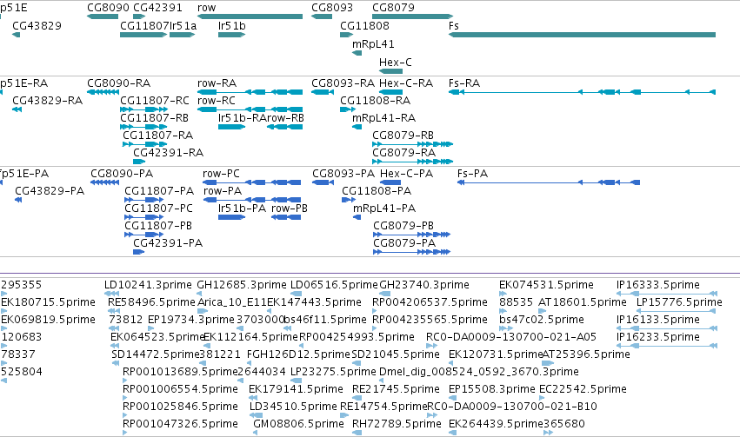The width and height of the screenshot is (740, 437).
Task: Select the LP15776.5prime EST label
Action: point(679,302)
